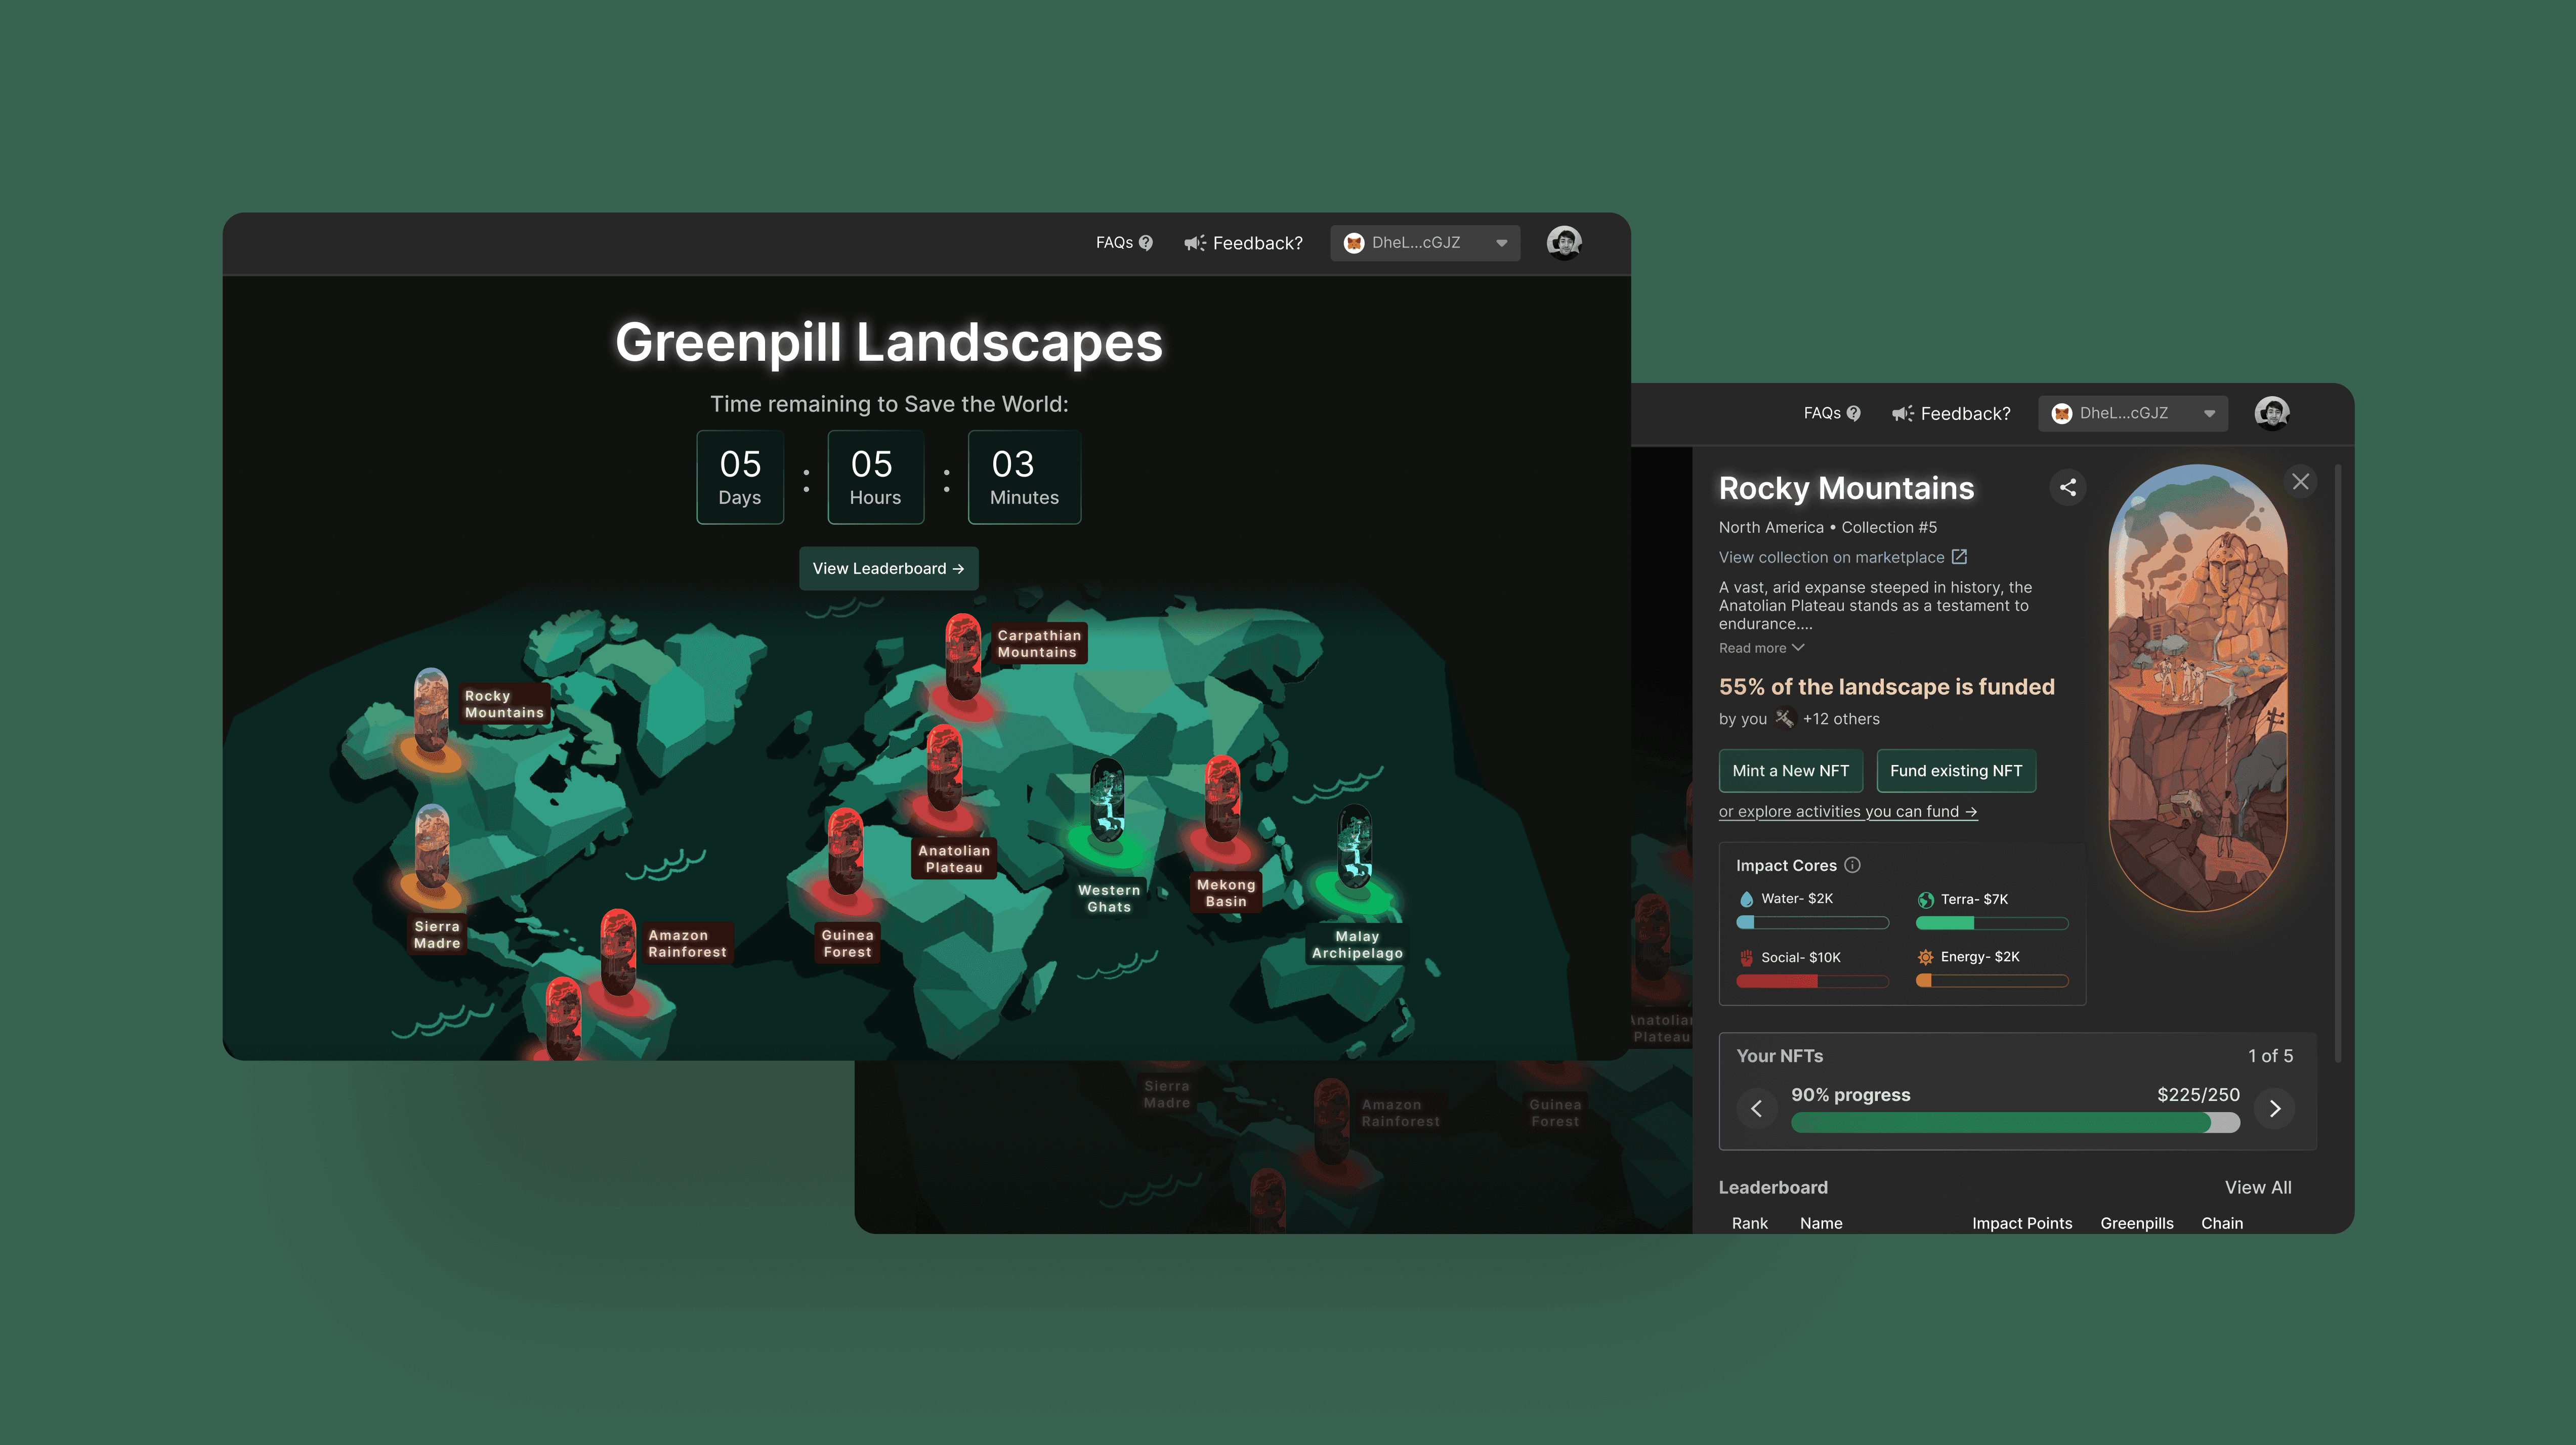Open the DheL...cGJZ wallet dropdown in front window
Image resolution: width=2576 pixels, height=1445 pixels.
[x=1424, y=243]
